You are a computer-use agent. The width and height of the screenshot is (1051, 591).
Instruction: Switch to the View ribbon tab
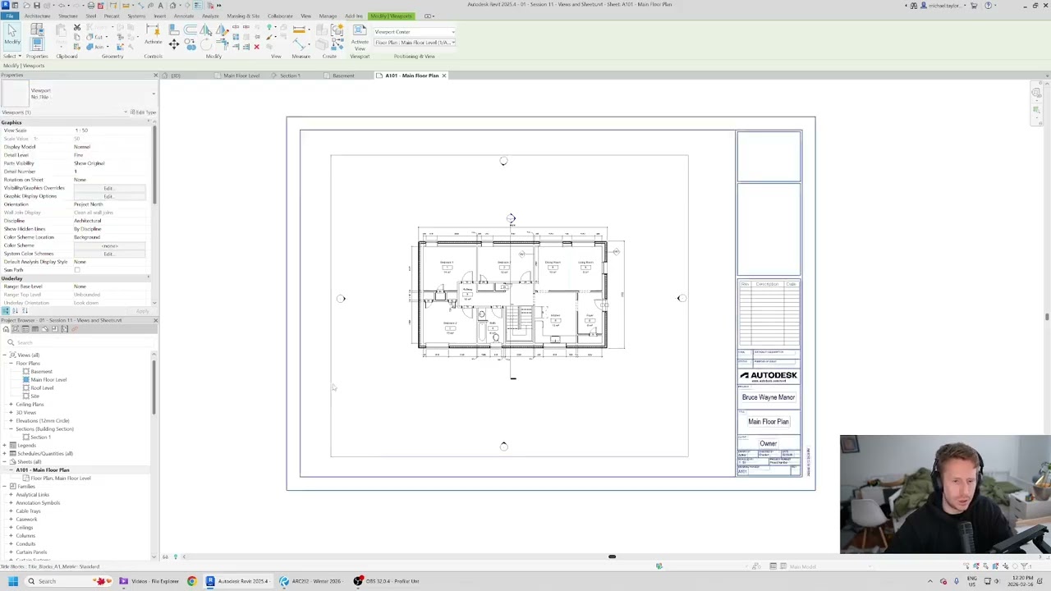305,16
